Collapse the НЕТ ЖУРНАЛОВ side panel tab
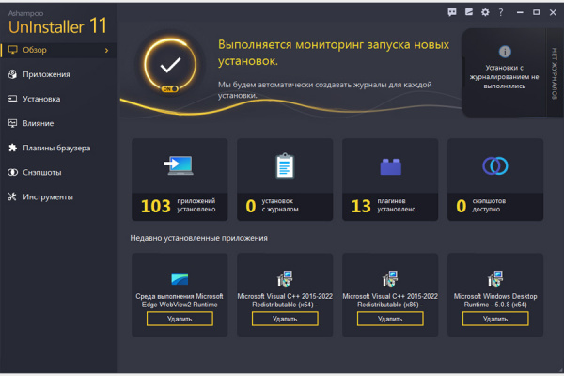The height and width of the screenshot is (376, 564). point(555,73)
